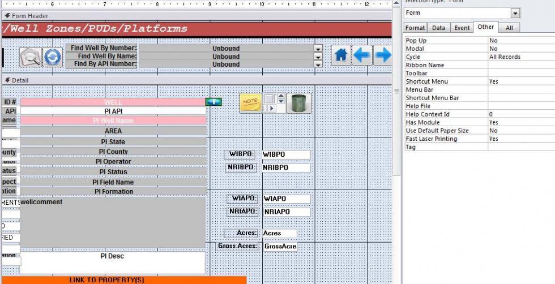Screen dimensions: 555x284
Task: Click the Shortcut Menu property value
Action: (522, 81)
